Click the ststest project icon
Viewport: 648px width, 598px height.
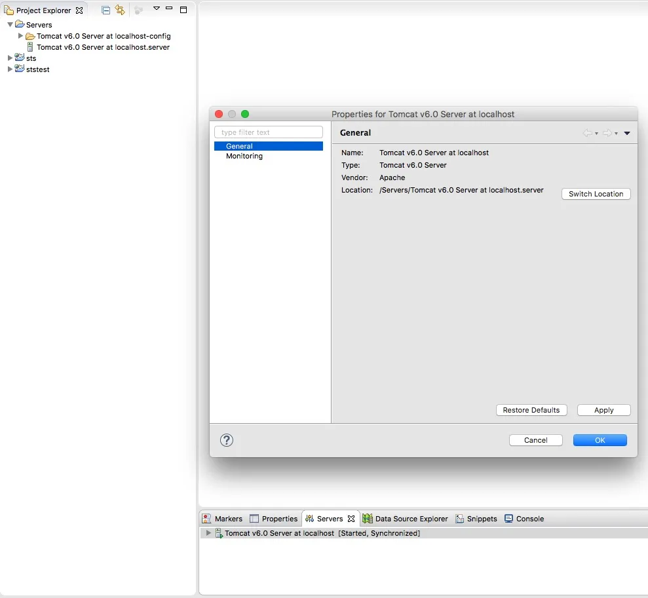pos(20,68)
